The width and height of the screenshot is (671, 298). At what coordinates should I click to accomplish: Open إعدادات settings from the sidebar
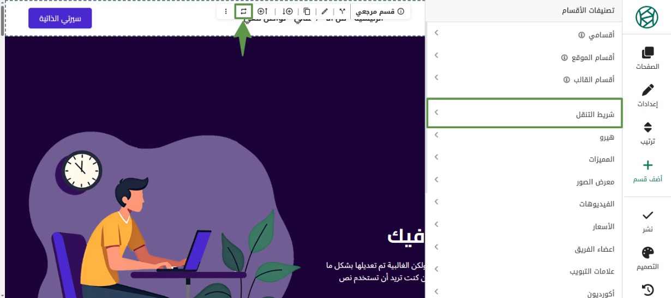pos(647,96)
